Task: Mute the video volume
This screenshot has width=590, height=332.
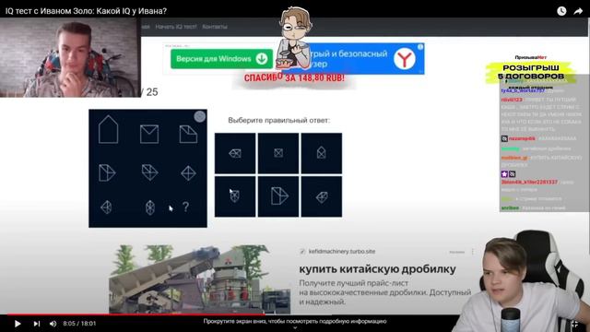Action: coord(53,324)
